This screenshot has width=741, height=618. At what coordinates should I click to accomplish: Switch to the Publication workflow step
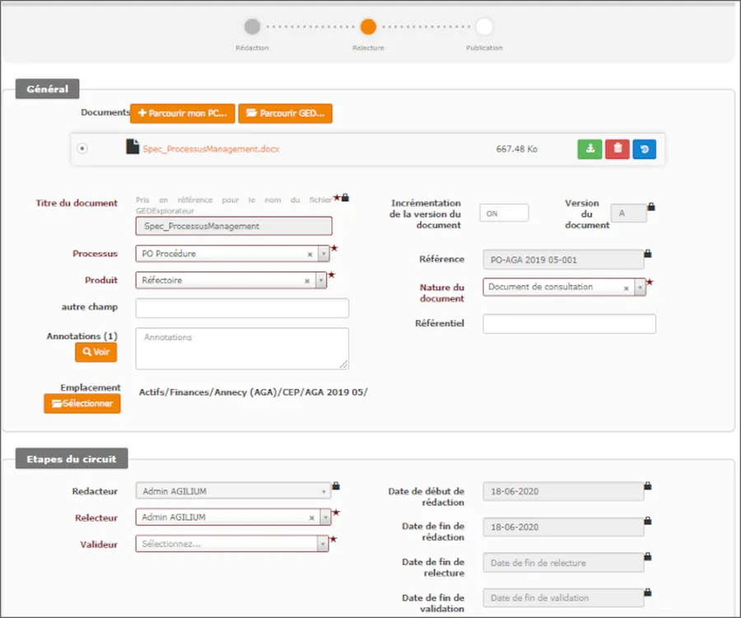click(x=484, y=26)
